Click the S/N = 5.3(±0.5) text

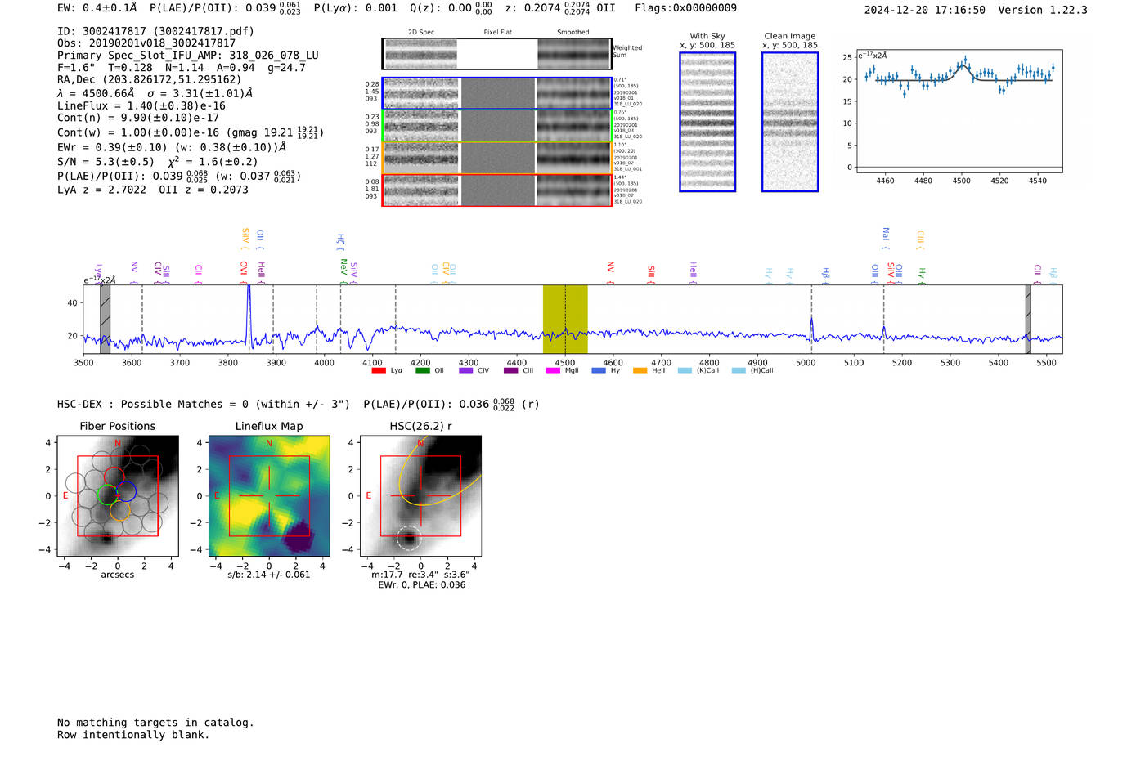pyautogui.click(x=106, y=162)
